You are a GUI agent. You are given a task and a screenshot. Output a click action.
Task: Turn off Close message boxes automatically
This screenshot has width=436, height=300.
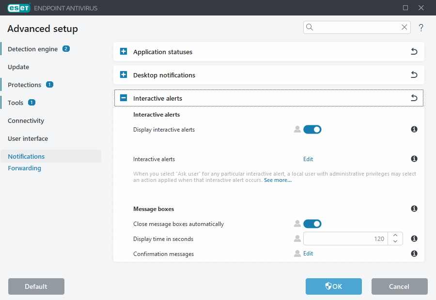coord(312,224)
